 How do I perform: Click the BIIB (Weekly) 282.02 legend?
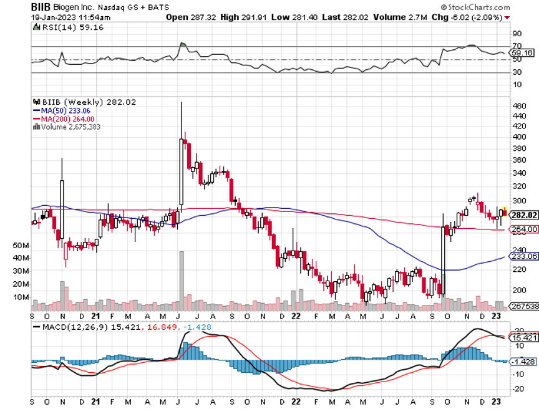(x=89, y=102)
